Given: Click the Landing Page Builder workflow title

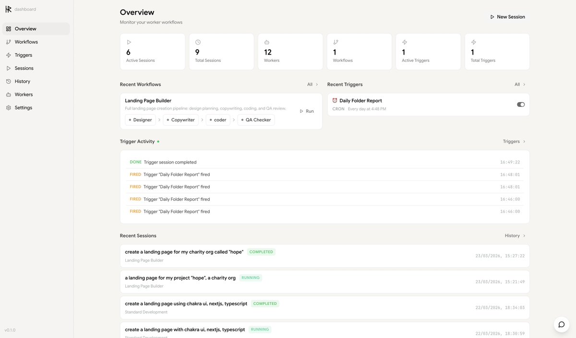Looking at the screenshot, I should pos(148,101).
